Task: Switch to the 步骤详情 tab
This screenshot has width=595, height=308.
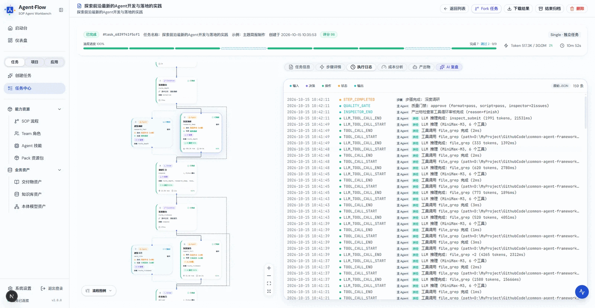Action: click(x=330, y=67)
